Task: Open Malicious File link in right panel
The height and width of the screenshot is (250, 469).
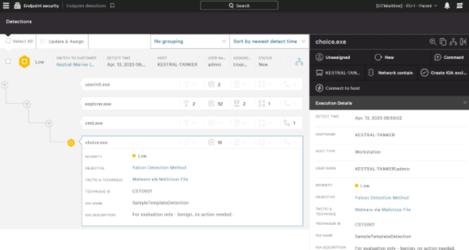Action: coord(396,210)
